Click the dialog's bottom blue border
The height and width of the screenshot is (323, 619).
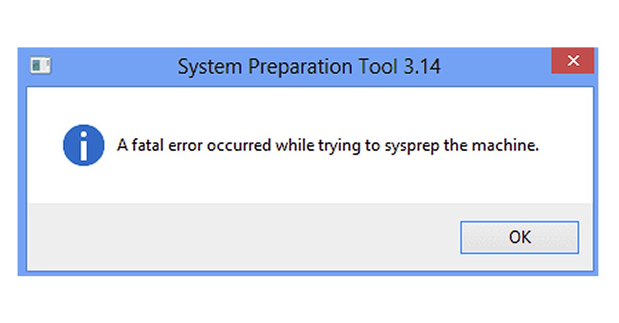(x=309, y=273)
